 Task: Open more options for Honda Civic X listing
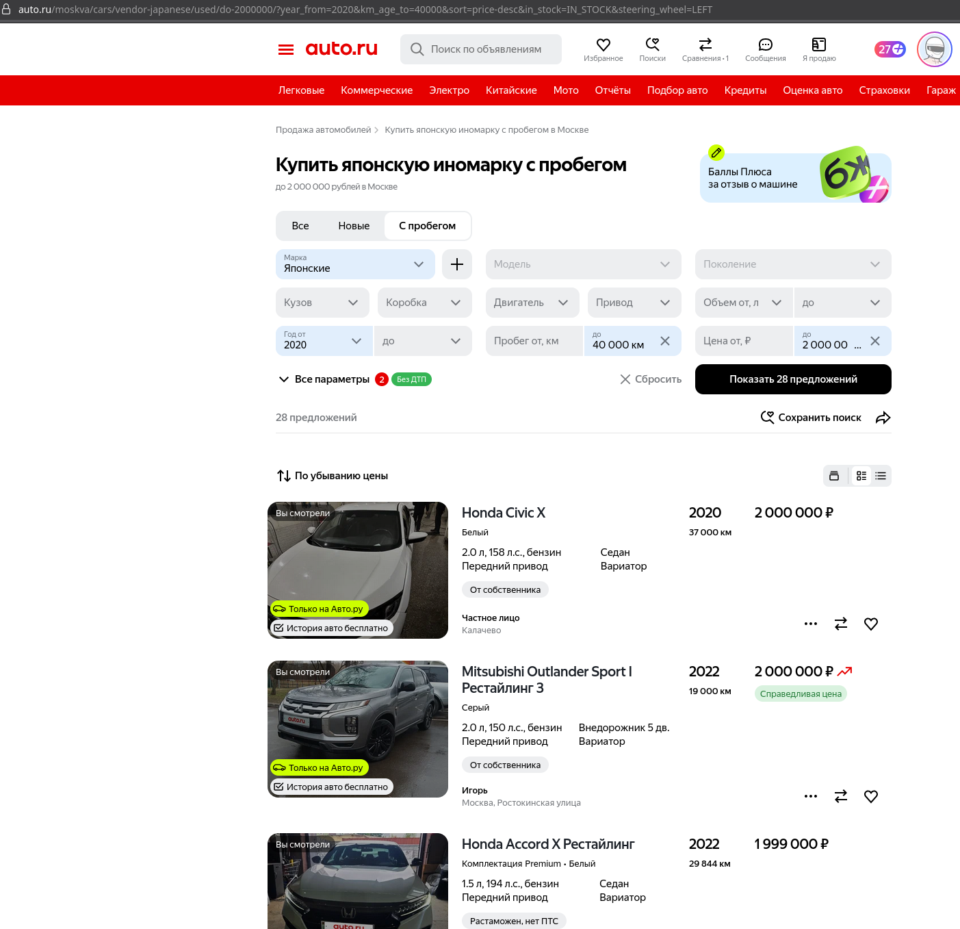811,624
